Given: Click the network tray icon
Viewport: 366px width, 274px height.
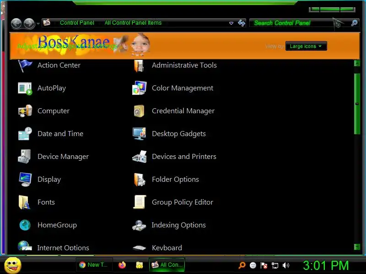Looking at the screenshot, I should click(275, 265).
